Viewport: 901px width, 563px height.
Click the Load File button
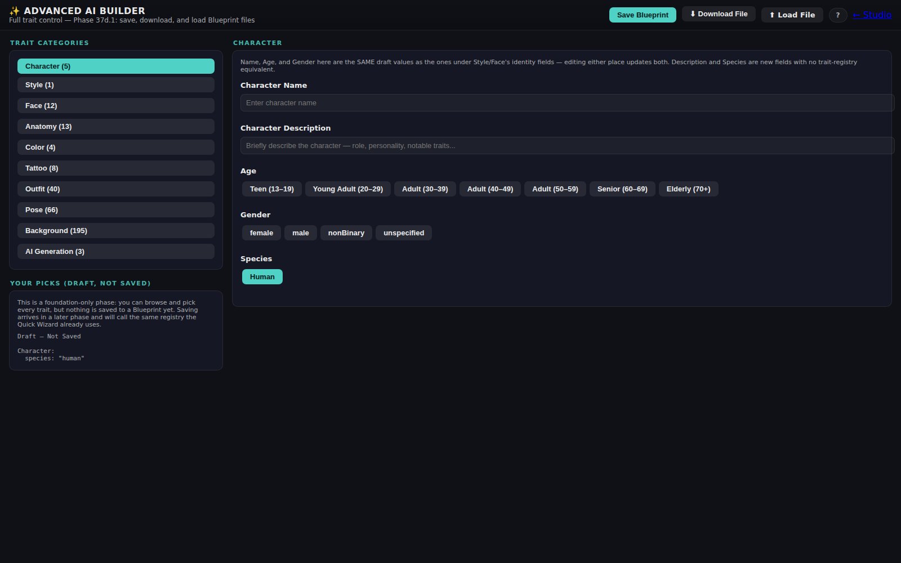click(x=792, y=15)
